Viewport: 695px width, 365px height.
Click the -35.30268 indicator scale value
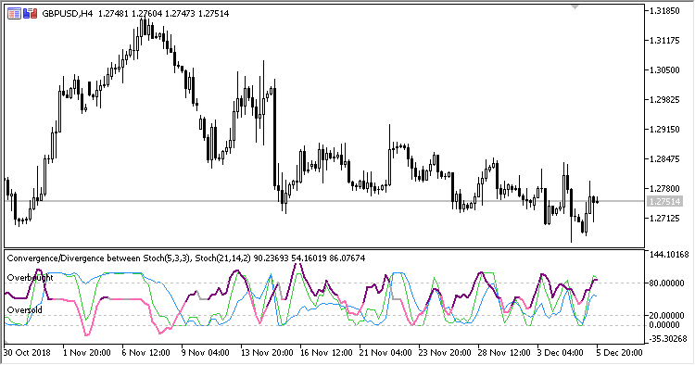pos(668,339)
